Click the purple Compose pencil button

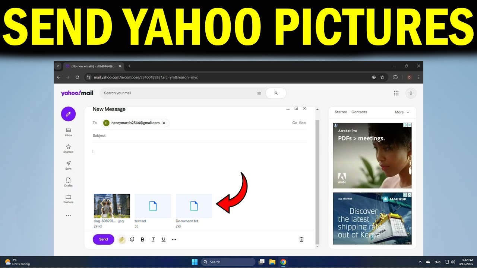pyautogui.click(x=68, y=114)
